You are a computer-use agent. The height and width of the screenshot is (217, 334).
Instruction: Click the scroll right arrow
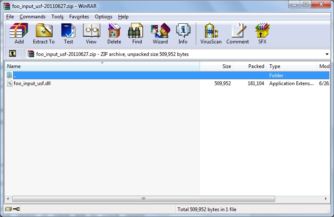pos(326,199)
